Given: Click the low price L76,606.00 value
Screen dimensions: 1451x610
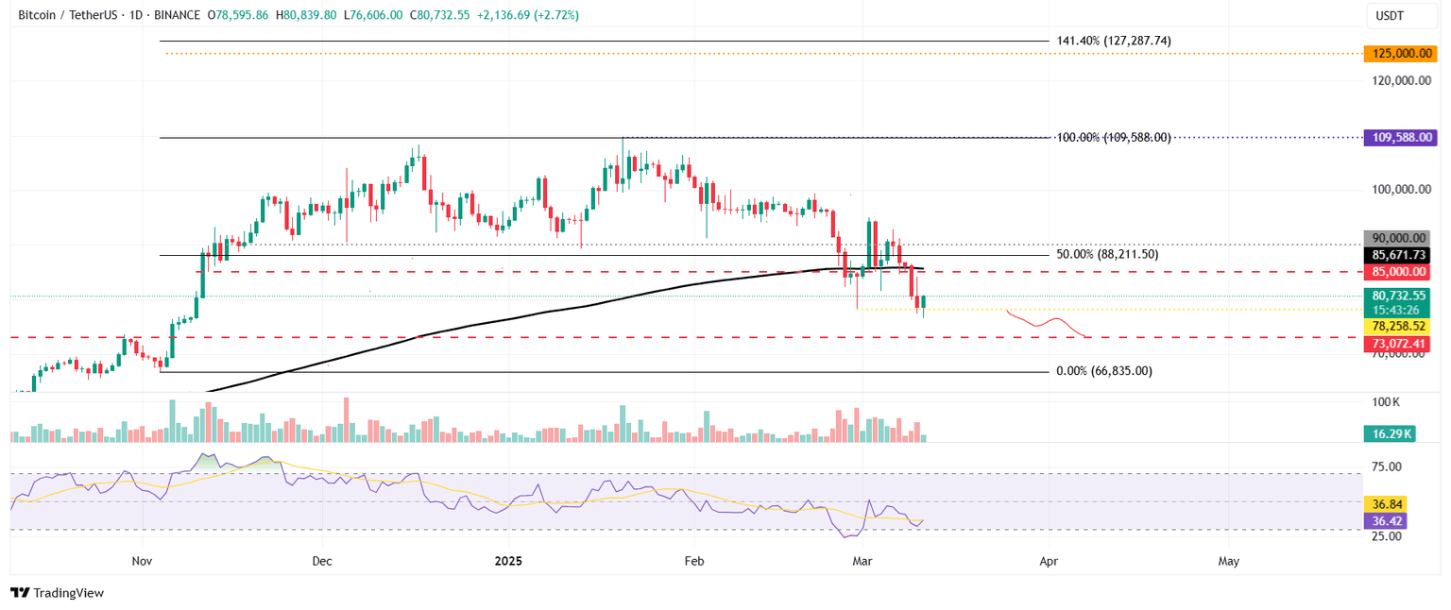Looking at the screenshot, I should (372, 15).
